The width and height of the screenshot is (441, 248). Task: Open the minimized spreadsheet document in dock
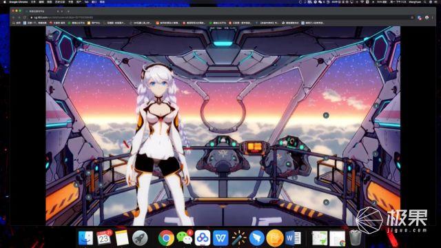coord(320,238)
